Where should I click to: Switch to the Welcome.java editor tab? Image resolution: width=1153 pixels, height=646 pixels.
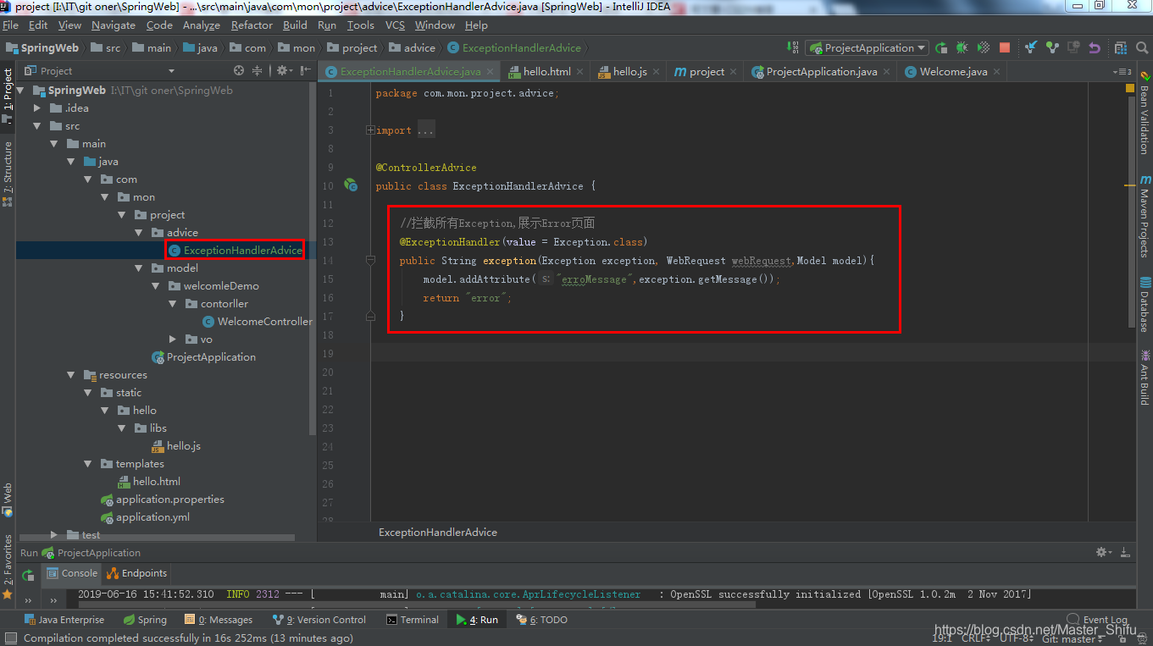(x=953, y=72)
